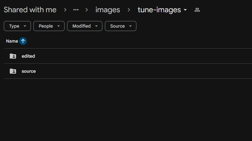This screenshot has height=141, width=252.
Task: Navigate to the images breadcrumb folder
Action: (107, 10)
